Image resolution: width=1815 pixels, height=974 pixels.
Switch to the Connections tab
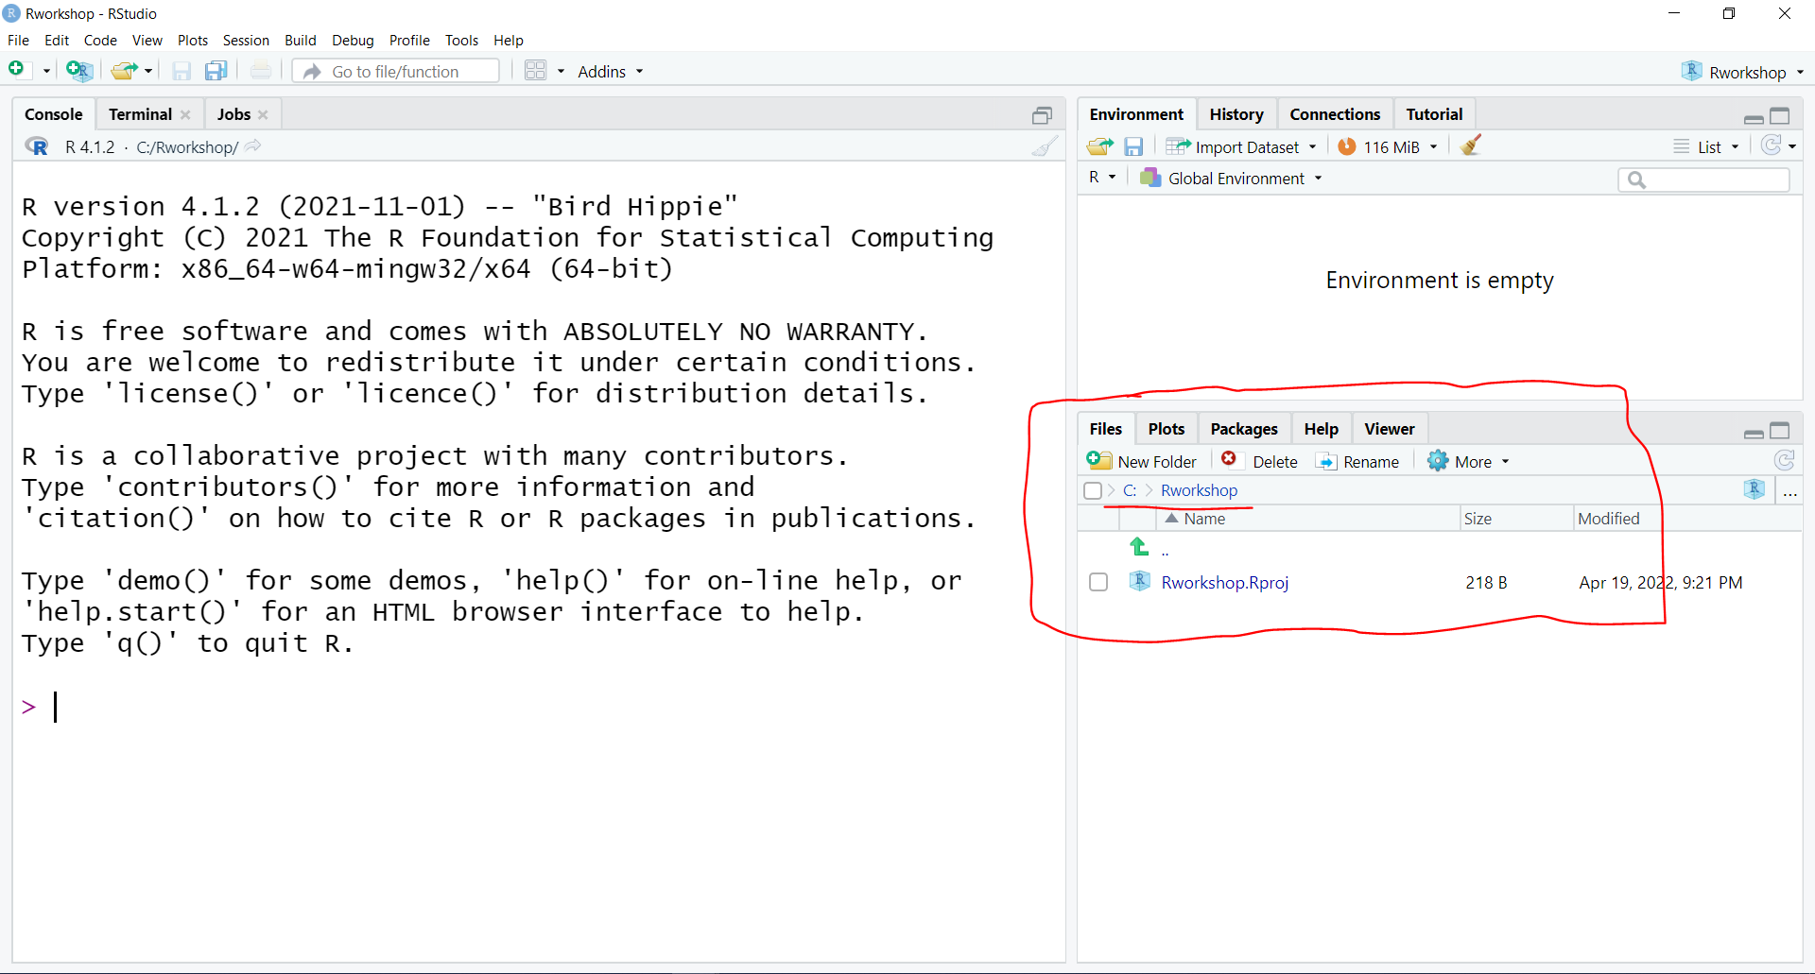click(x=1334, y=114)
